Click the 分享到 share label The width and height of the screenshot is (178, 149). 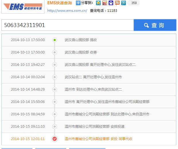(87, 3)
